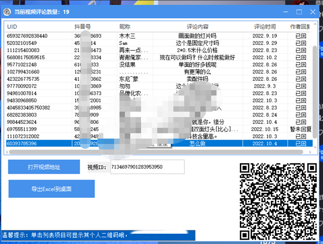Select the comment row from 木木三

(127, 36)
